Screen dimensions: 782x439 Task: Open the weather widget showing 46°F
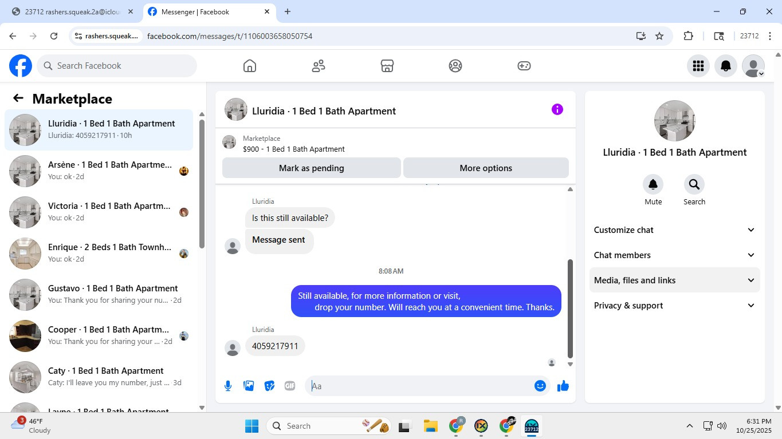[32, 426]
